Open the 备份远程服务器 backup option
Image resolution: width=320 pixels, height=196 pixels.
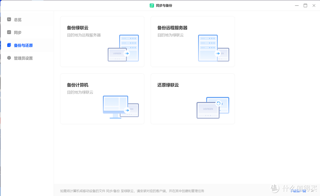click(193, 41)
